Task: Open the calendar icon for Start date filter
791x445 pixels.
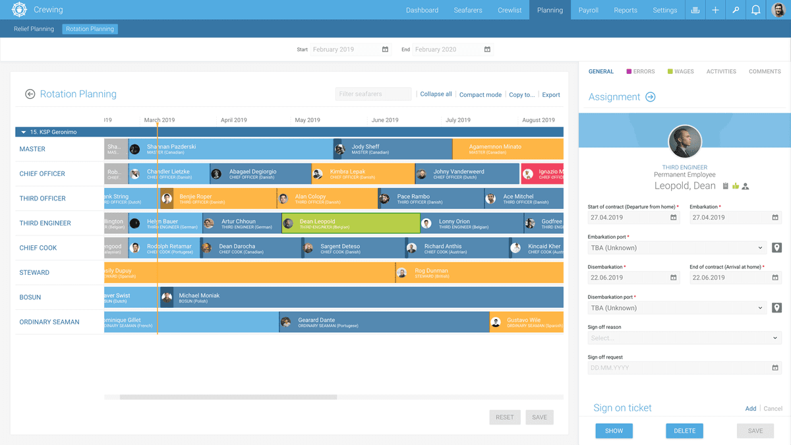Action: (385, 49)
